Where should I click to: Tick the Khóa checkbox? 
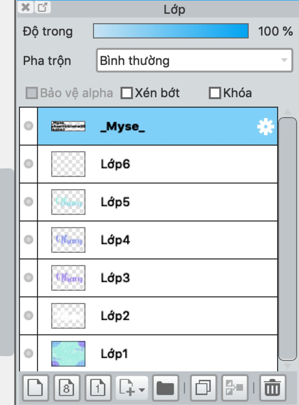215,93
